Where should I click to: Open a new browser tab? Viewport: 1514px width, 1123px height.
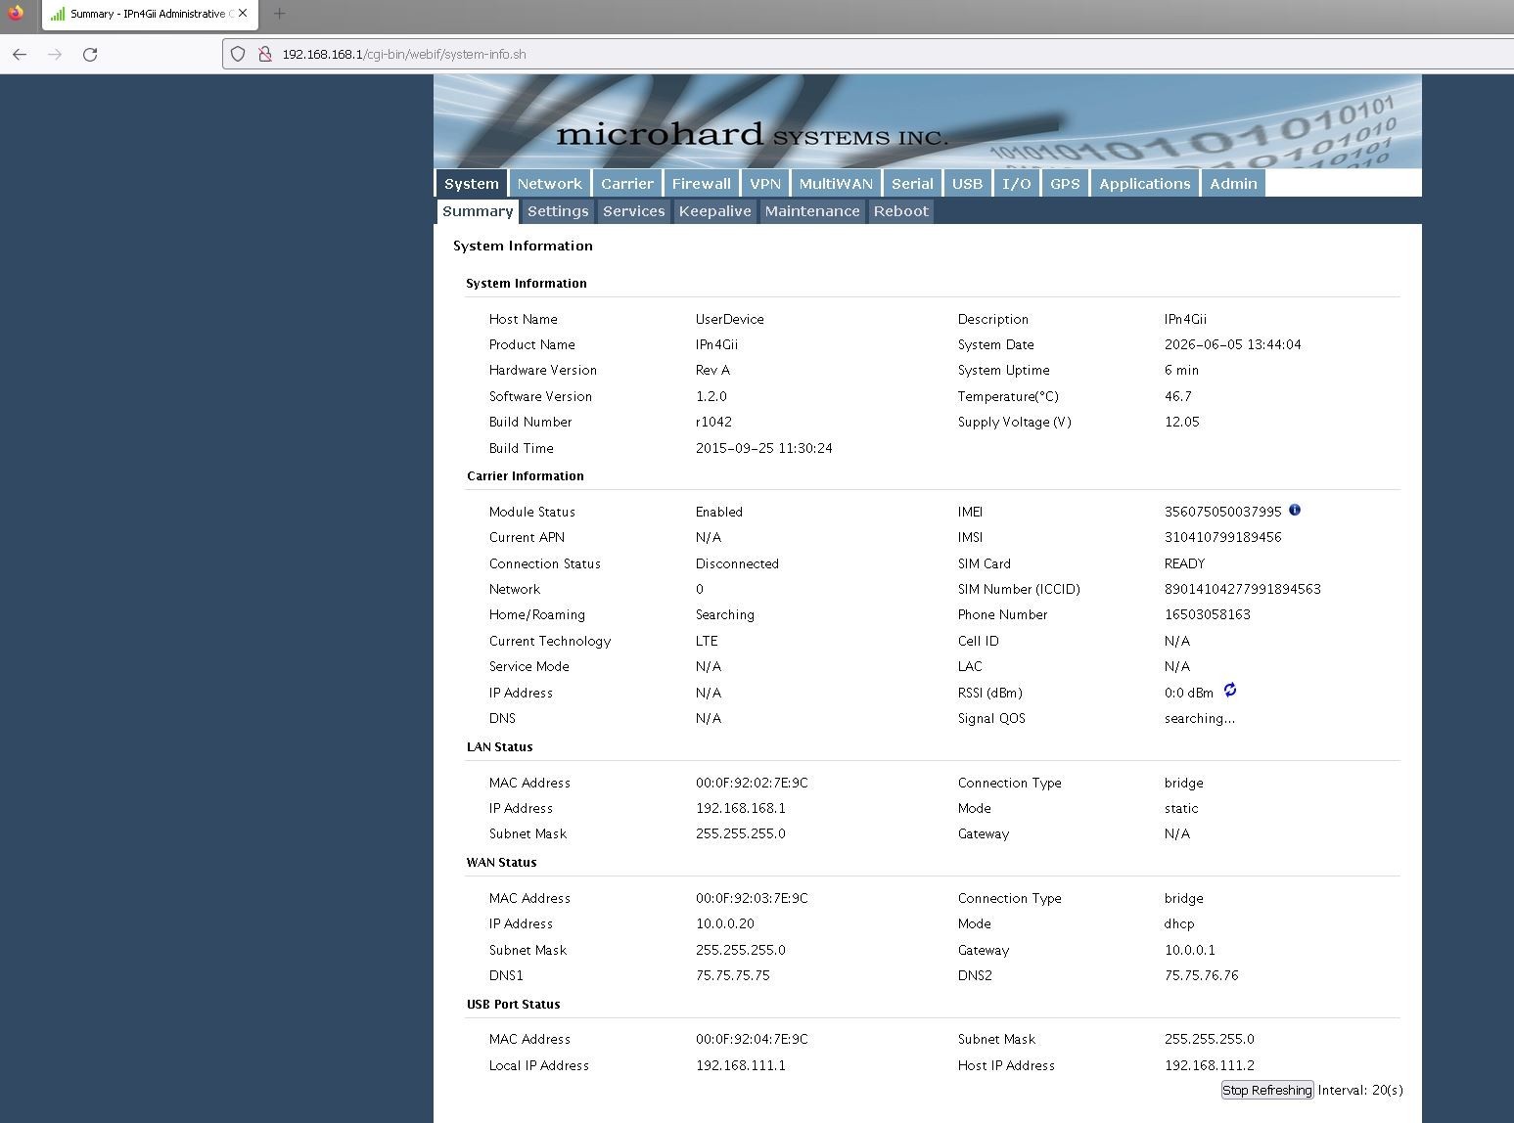(x=279, y=14)
